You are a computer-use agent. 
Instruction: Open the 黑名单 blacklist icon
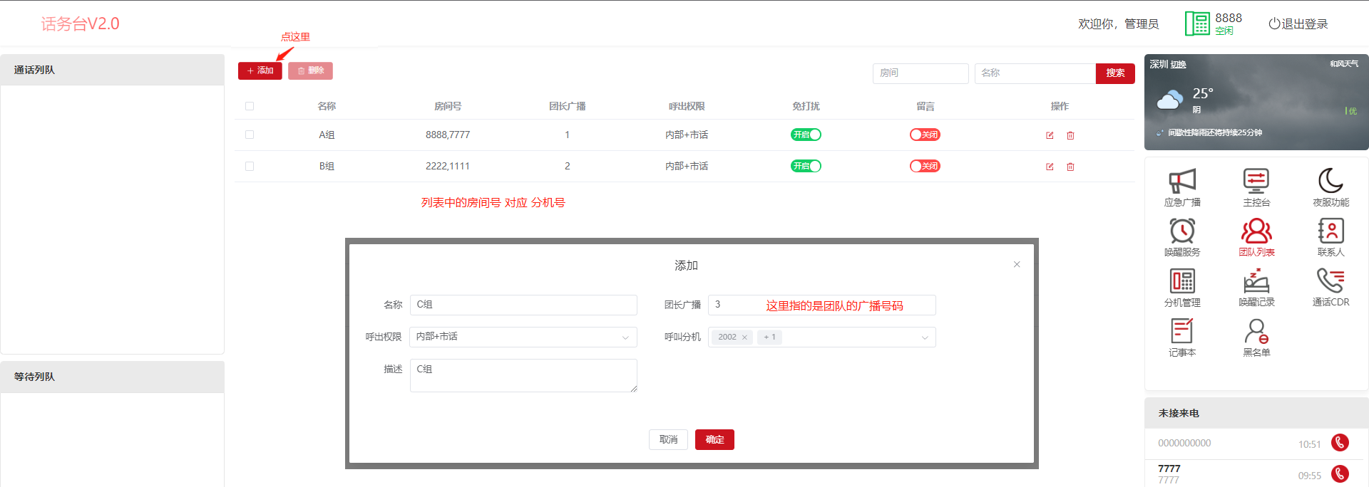[1256, 337]
